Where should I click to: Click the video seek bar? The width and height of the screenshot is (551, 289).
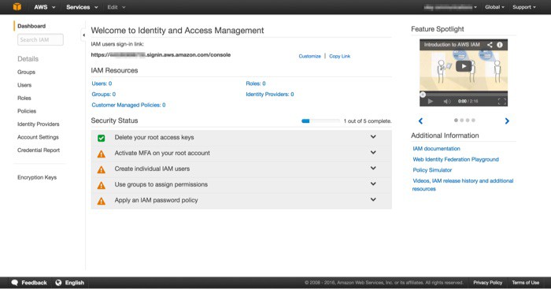464,94
